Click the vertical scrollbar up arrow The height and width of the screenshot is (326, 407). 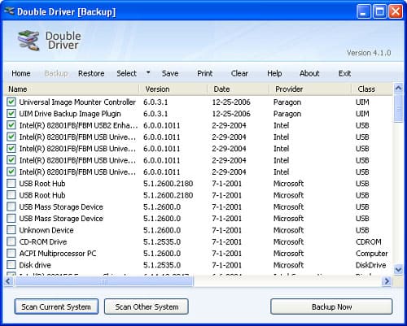[398, 88]
